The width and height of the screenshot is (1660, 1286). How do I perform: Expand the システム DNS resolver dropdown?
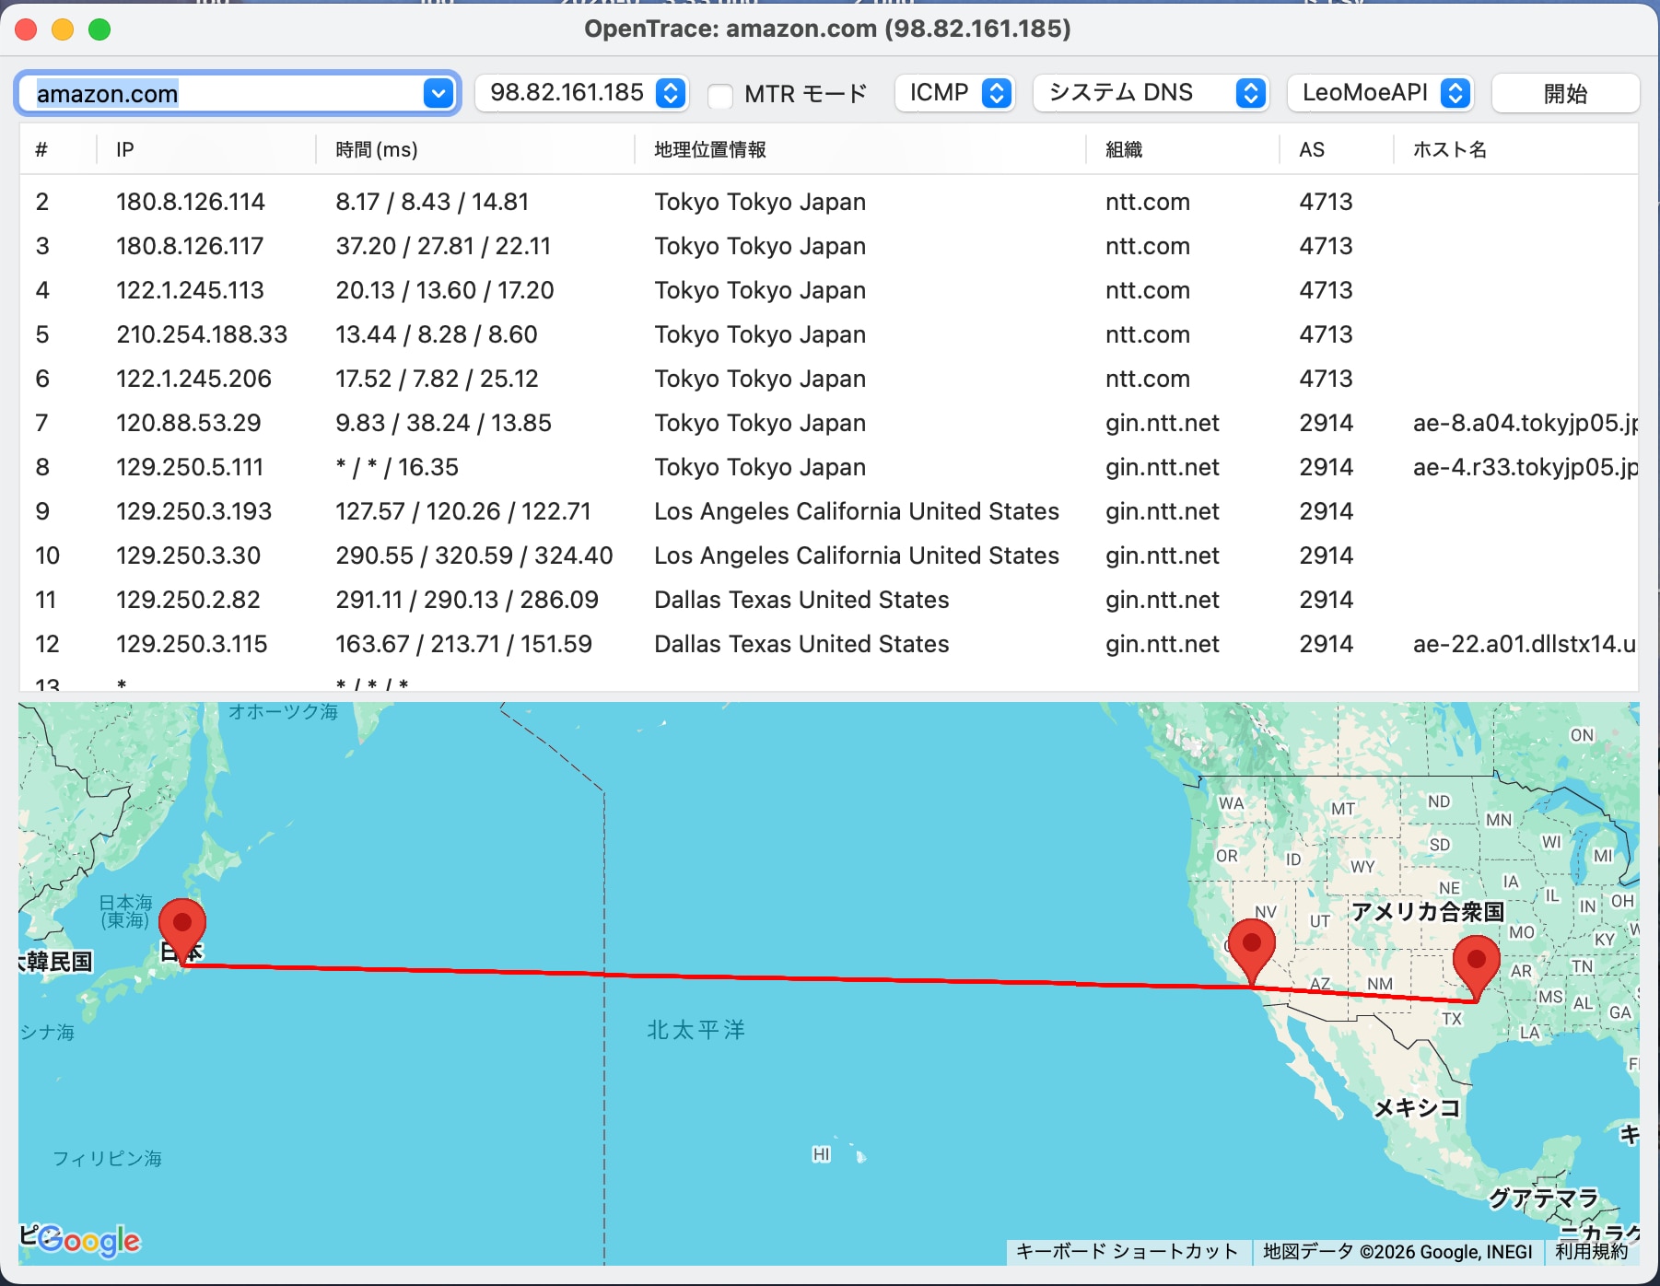pos(1151,93)
